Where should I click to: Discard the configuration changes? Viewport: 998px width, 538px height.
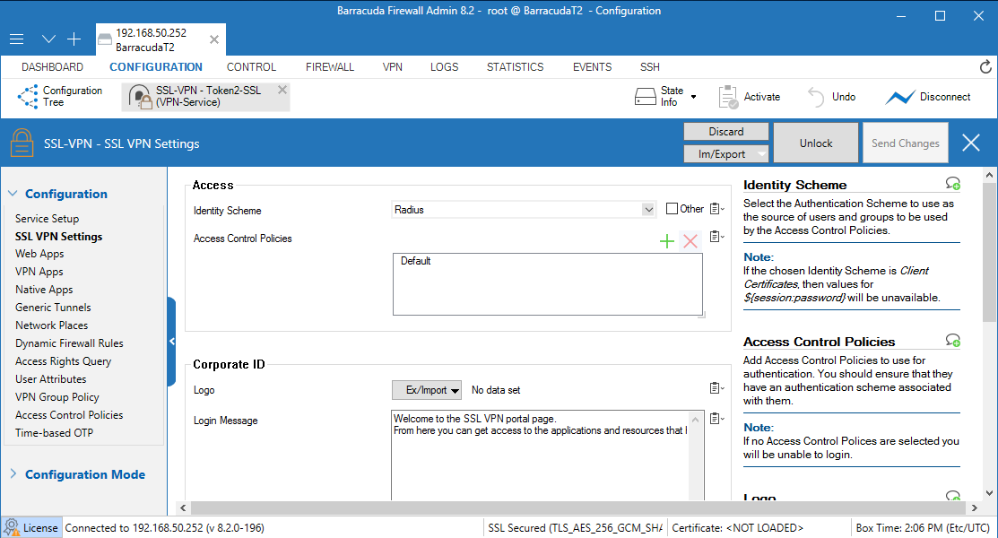click(x=726, y=131)
